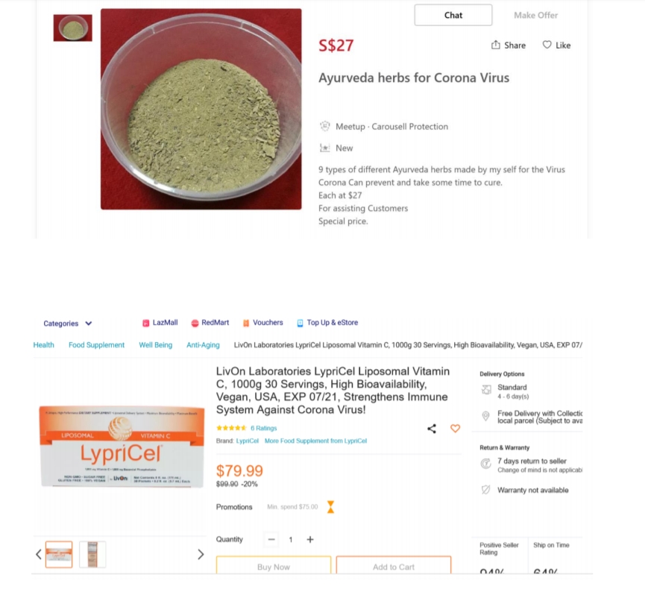Open the Food Supplement breadcrumb

pyautogui.click(x=97, y=345)
